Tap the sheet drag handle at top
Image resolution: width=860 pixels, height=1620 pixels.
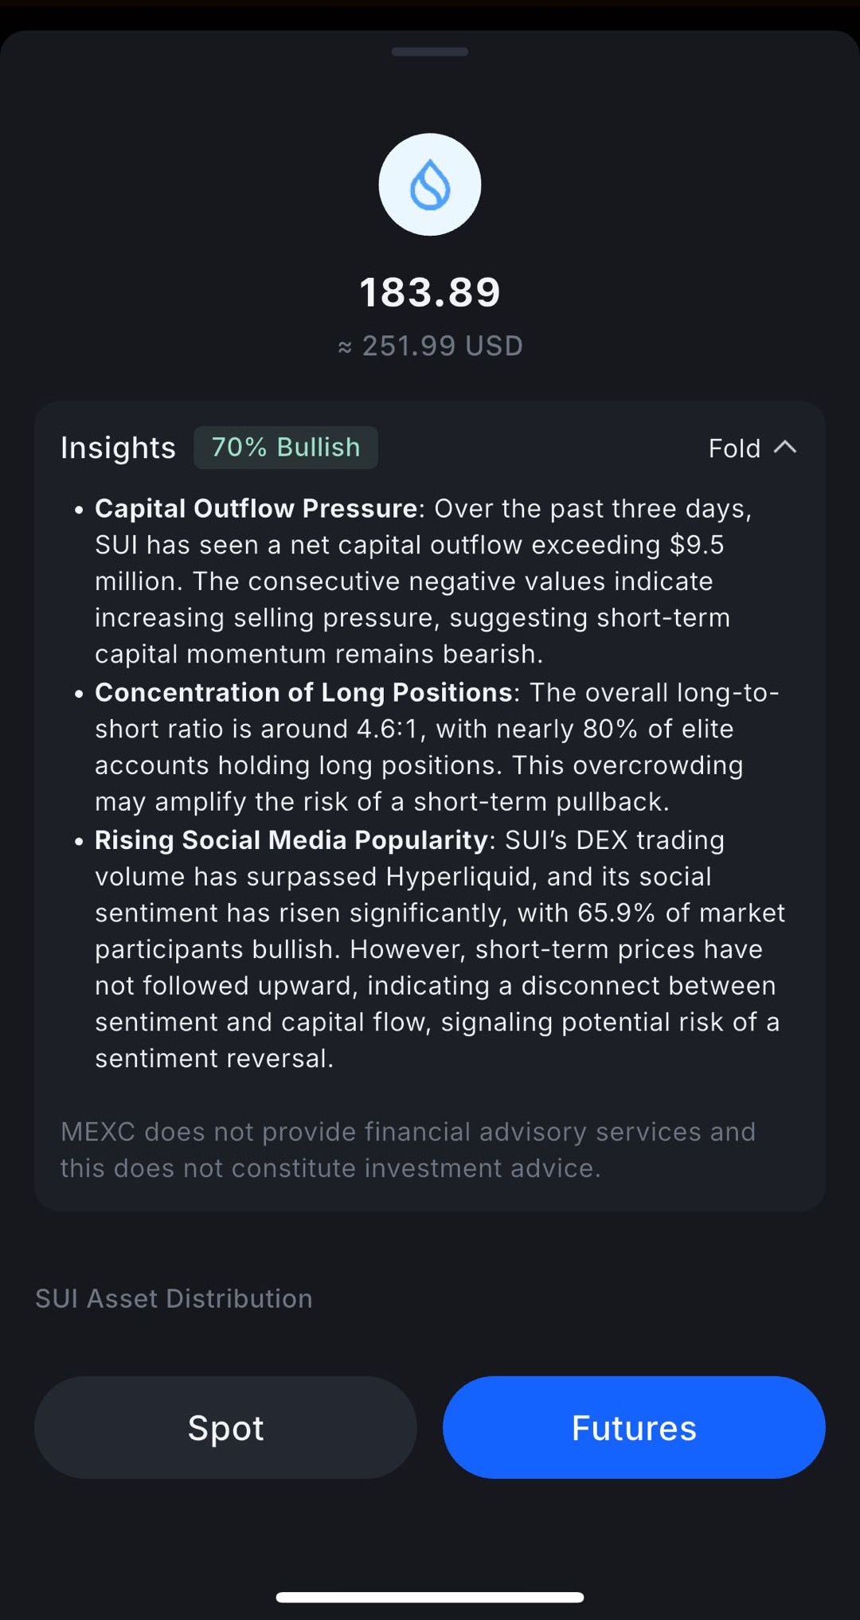(x=429, y=53)
